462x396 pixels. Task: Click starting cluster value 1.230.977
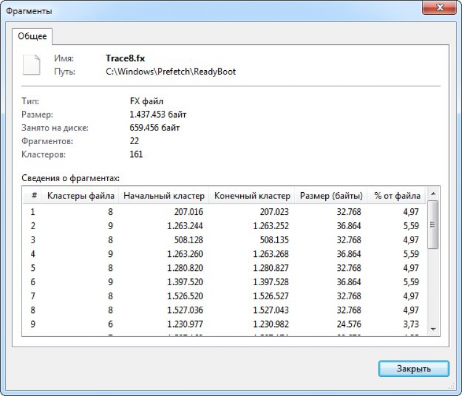(185, 324)
